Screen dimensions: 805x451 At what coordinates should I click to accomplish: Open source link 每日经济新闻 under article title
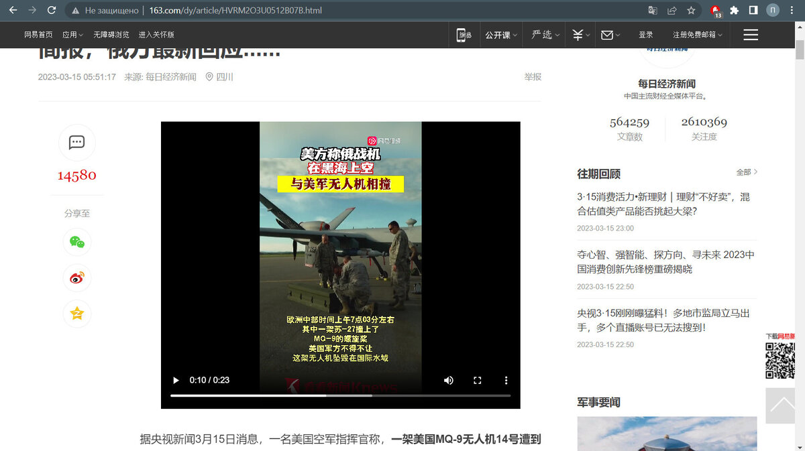point(171,77)
